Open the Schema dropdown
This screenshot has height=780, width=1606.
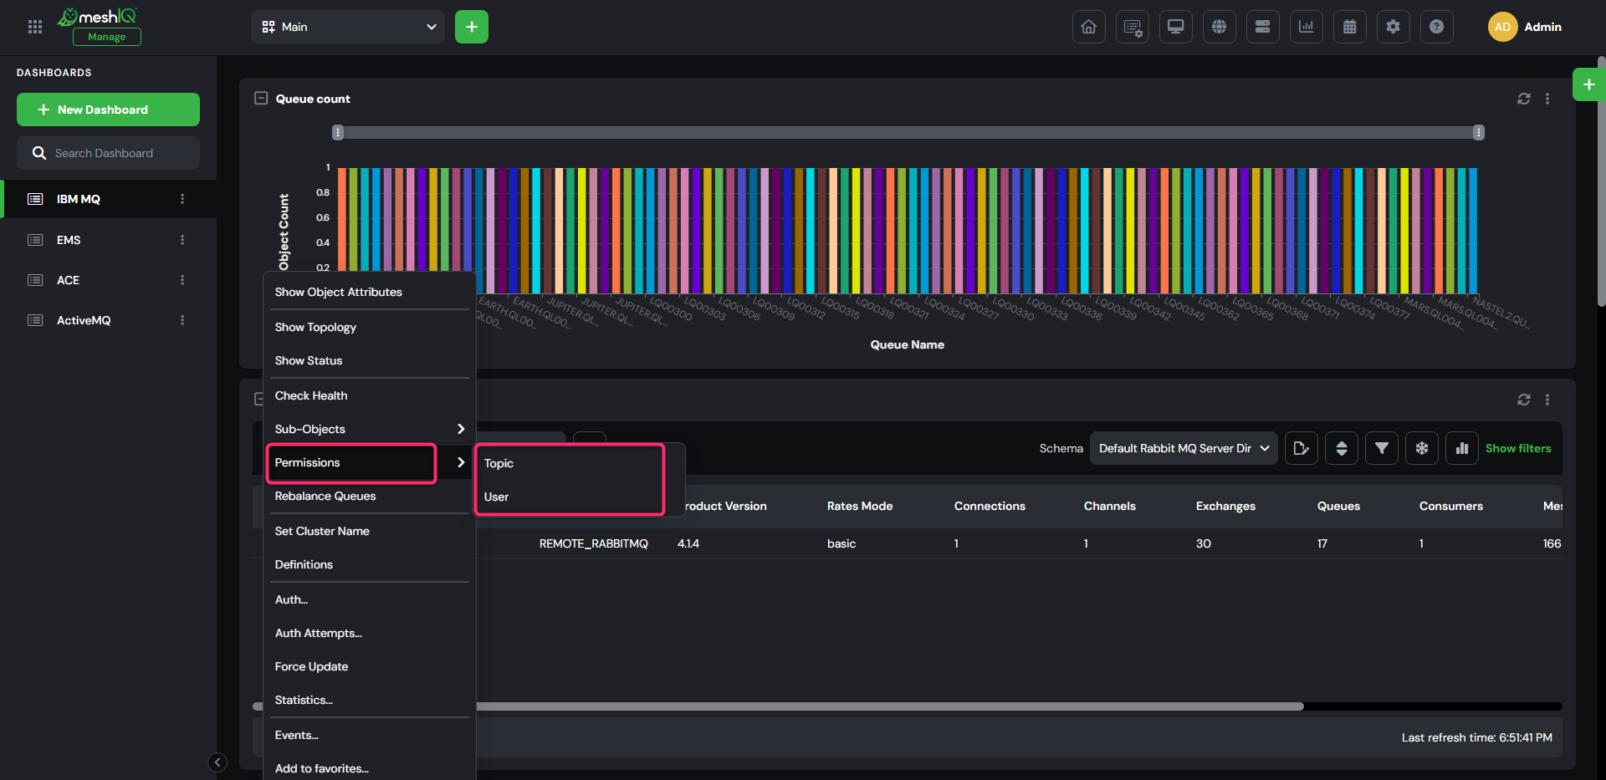1184,448
